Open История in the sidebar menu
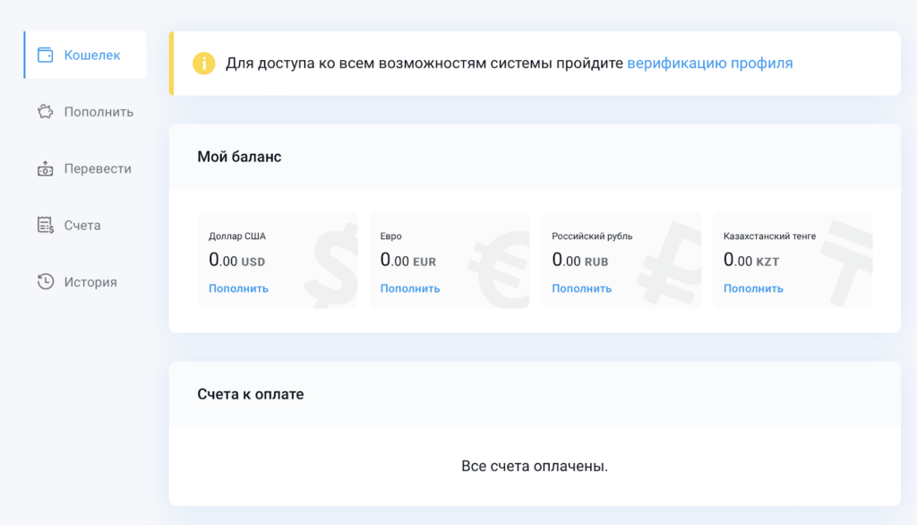This screenshot has width=917, height=525. pos(85,281)
